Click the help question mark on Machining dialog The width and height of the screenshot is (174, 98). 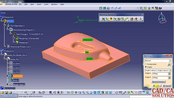tap(164, 56)
